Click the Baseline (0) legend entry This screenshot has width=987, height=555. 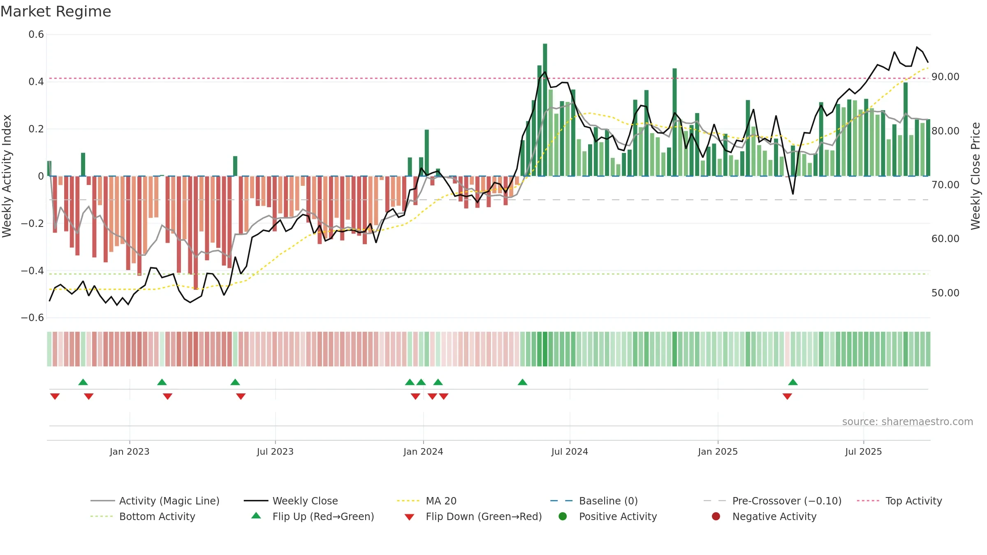pos(594,501)
